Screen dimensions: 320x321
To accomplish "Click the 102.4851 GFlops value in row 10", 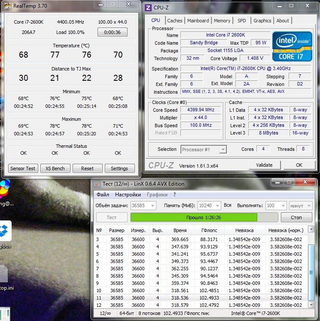I will 209,290.
